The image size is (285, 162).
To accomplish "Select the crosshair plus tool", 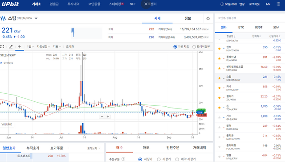I will tap(20, 47).
